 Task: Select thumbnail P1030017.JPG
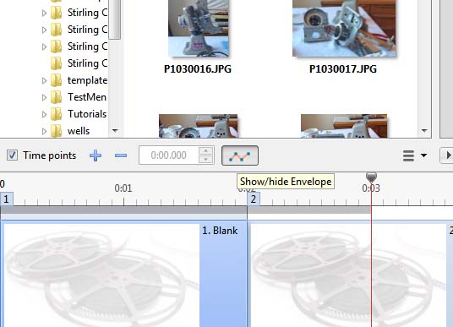pos(344,29)
